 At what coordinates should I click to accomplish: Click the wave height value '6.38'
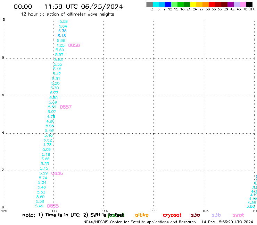[x=63, y=31]
